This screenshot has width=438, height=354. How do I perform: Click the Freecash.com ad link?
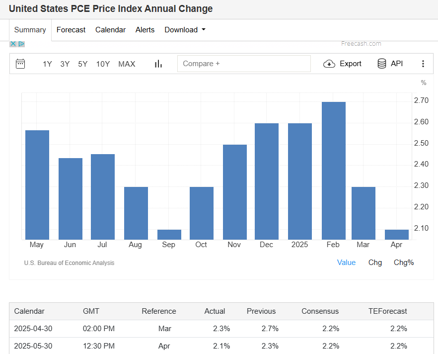point(361,44)
